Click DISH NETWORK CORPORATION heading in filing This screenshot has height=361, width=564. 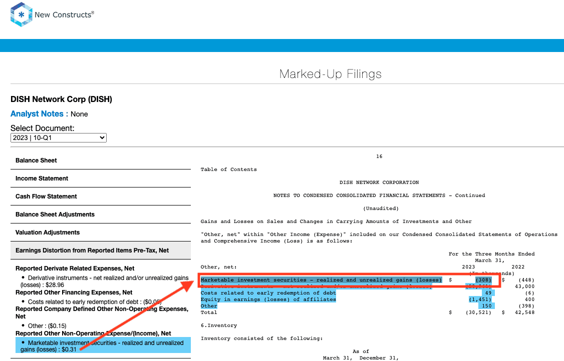379,182
